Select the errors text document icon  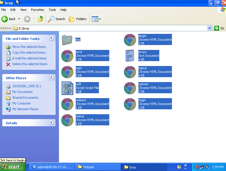point(130,56)
